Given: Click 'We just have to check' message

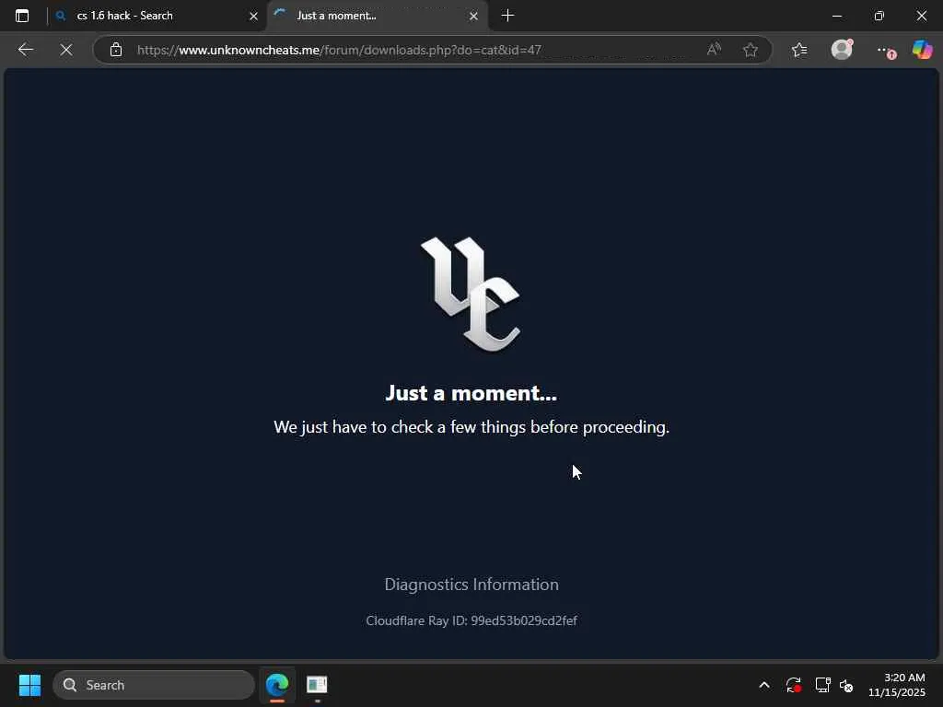Looking at the screenshot, I should tap(471, 427).
